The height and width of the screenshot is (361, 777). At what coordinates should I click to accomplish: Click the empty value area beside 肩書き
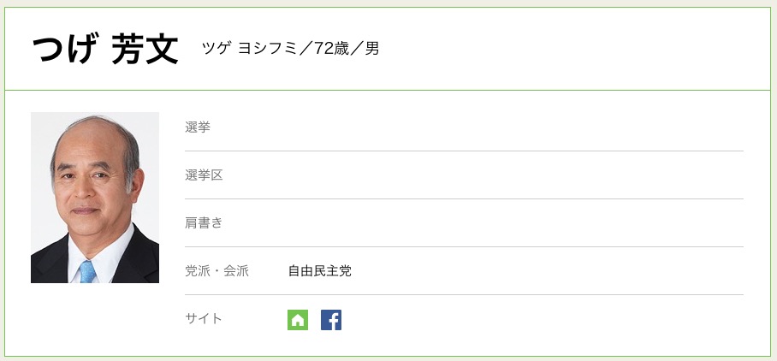click(513, 223)
